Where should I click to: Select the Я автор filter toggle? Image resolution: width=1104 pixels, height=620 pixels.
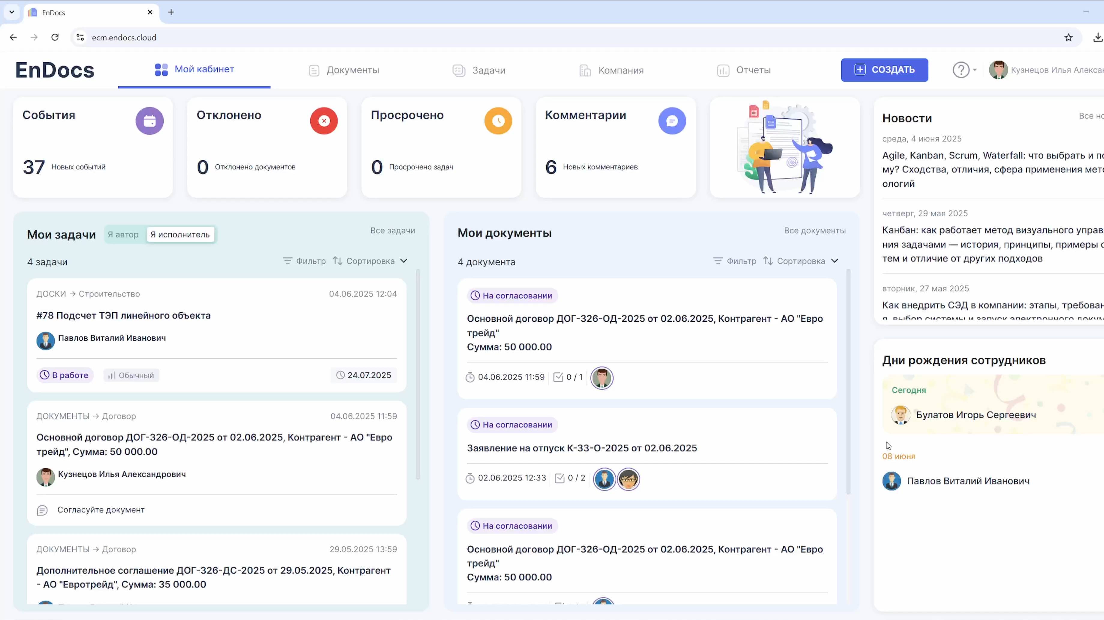pos(123,234)
